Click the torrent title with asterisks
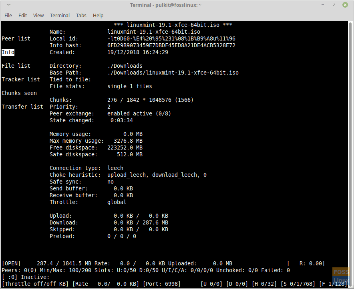The image size is (354, 289). point(173,25)
